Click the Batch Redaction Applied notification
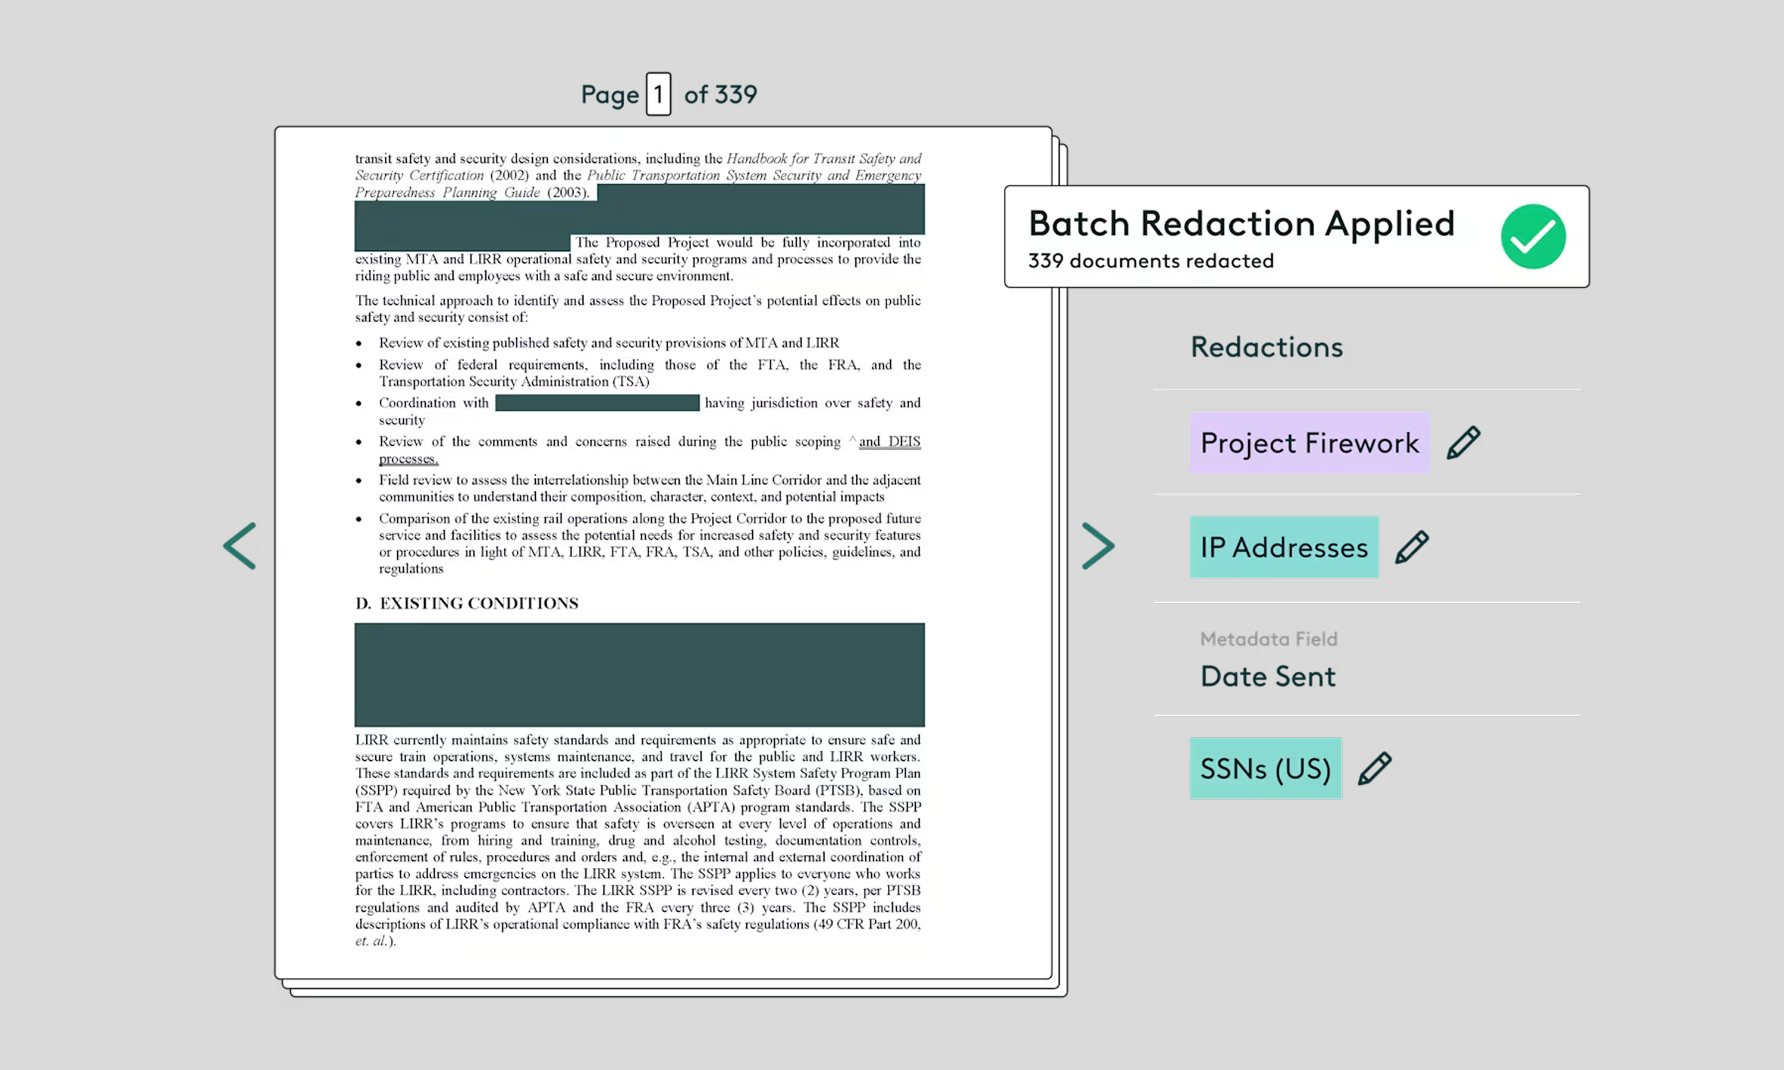 [1240, 224]
